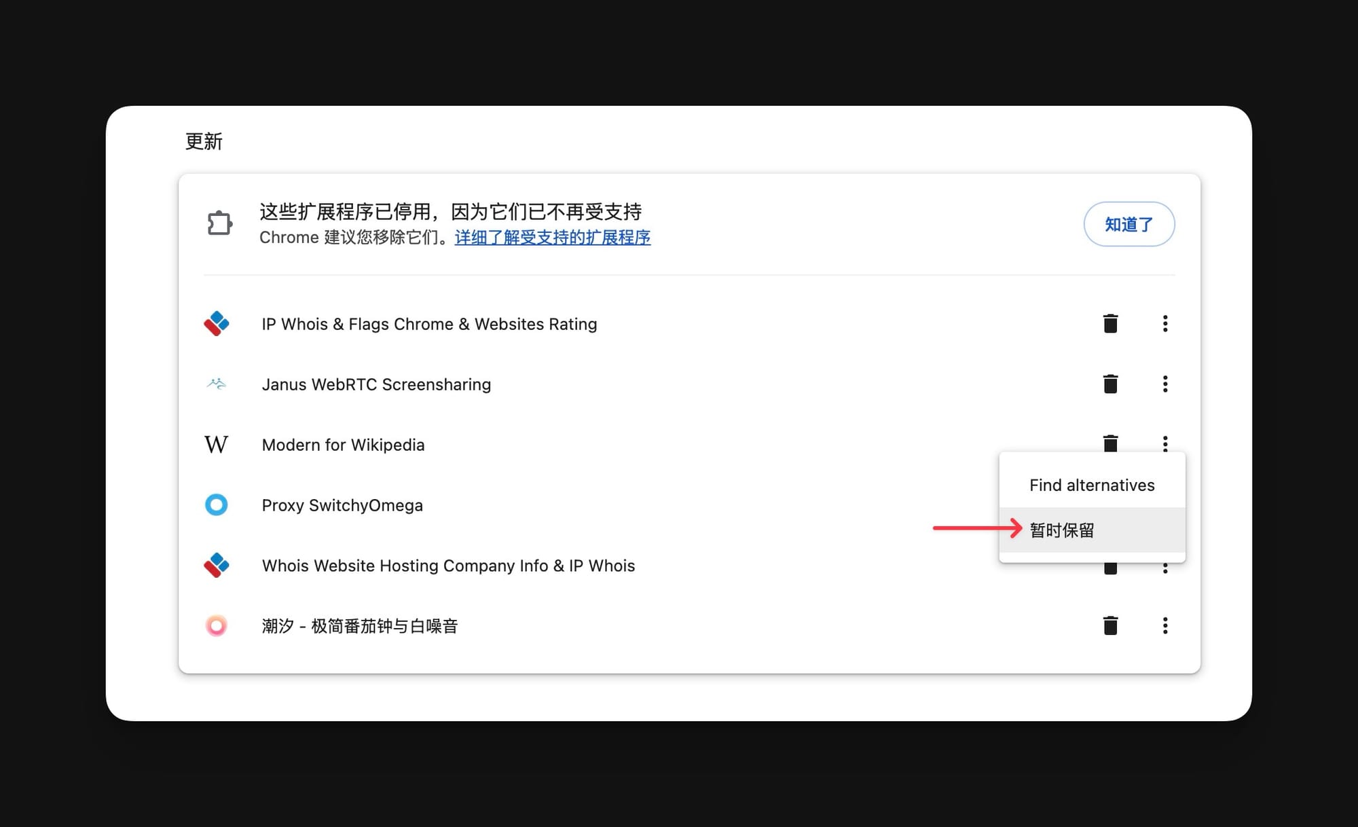Click the 知道了 button
This screenshot has height=827, width=1358.
point(1129,224)
